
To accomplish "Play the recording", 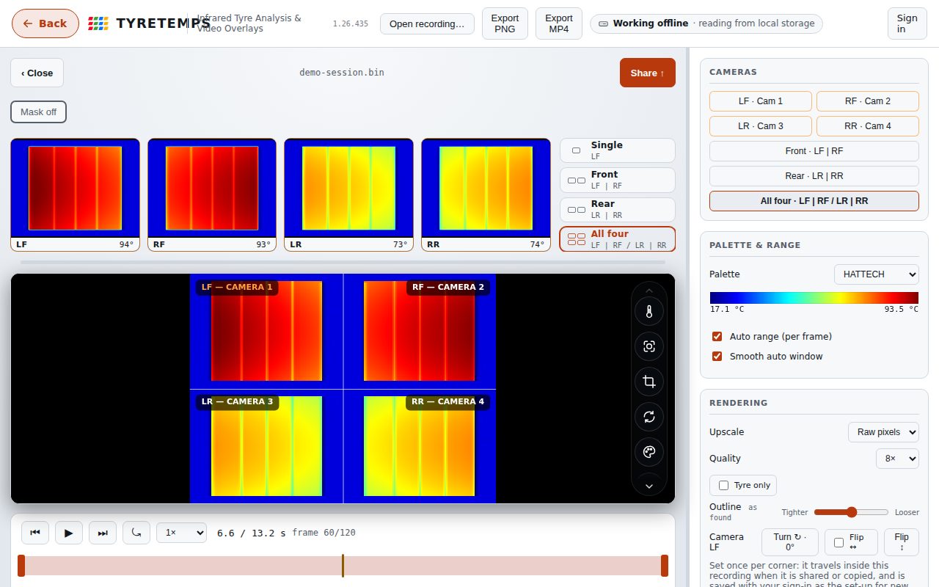I will 69,533.
